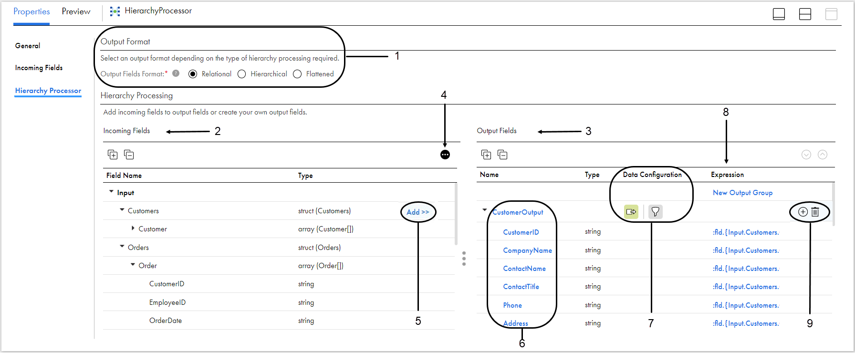Edit the Phone expression
Viewport: 855px width, 353px height.
(746, 305)
